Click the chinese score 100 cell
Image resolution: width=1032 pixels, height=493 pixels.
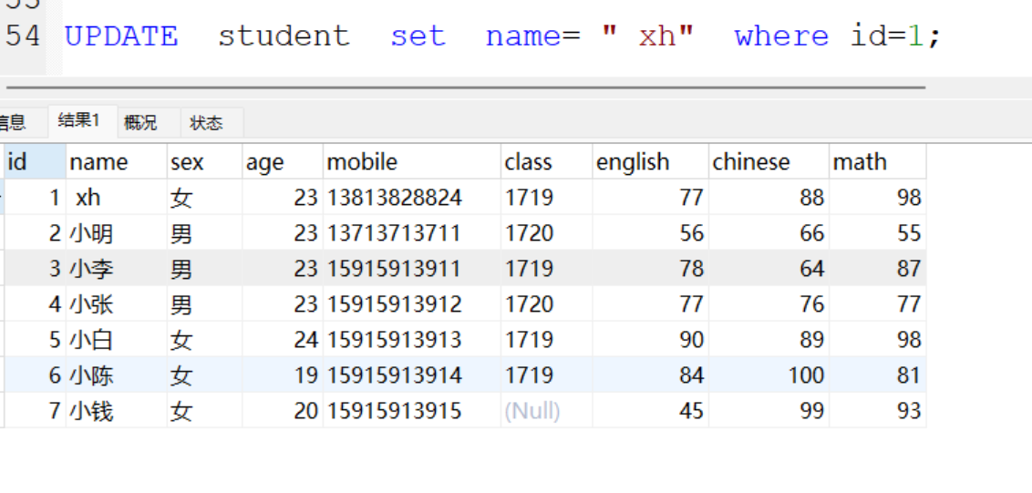tap(769, 375)
